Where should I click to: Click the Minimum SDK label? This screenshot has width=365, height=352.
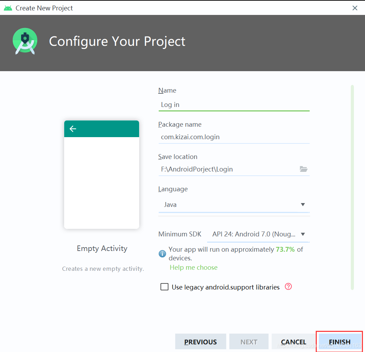[180, 234]
